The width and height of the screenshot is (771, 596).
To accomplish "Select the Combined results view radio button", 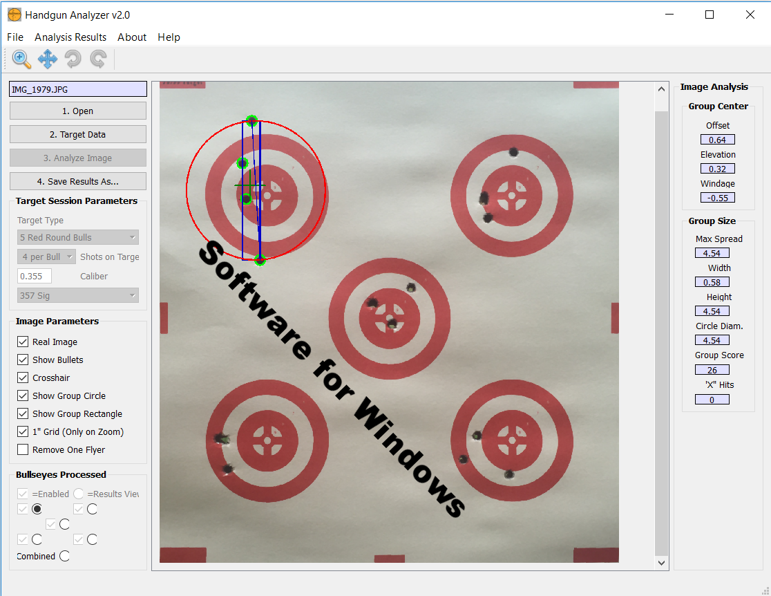I will coord(64,556).
